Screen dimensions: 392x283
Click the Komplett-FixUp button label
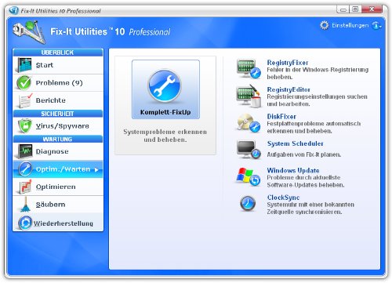click(x=165, y=112)
